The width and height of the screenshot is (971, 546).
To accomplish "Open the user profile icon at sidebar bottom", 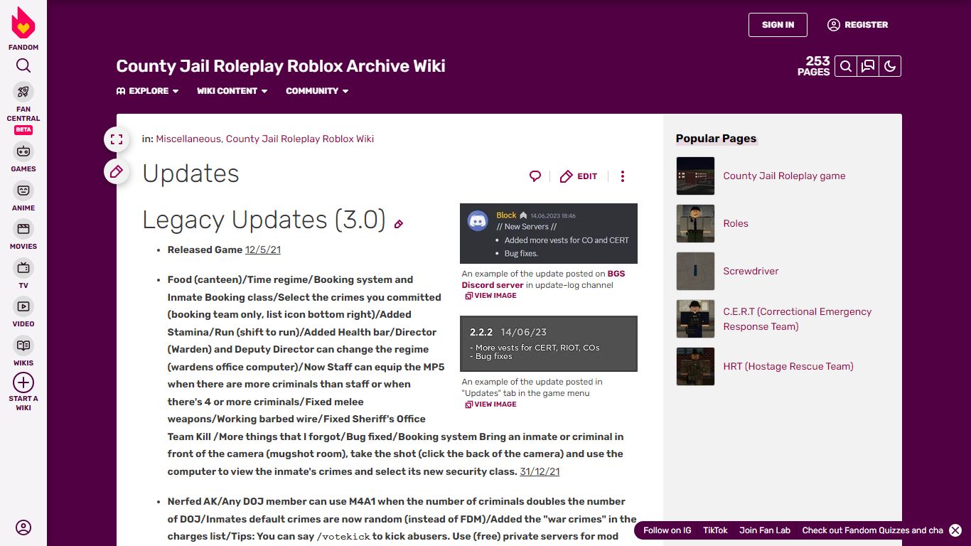I will click(23, 528).
